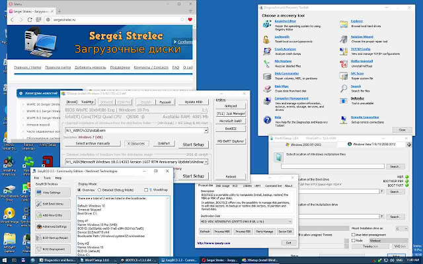Click the Disk Commander disk icon
The height and width of the screenshot is (264, 423).
(267, 77)
